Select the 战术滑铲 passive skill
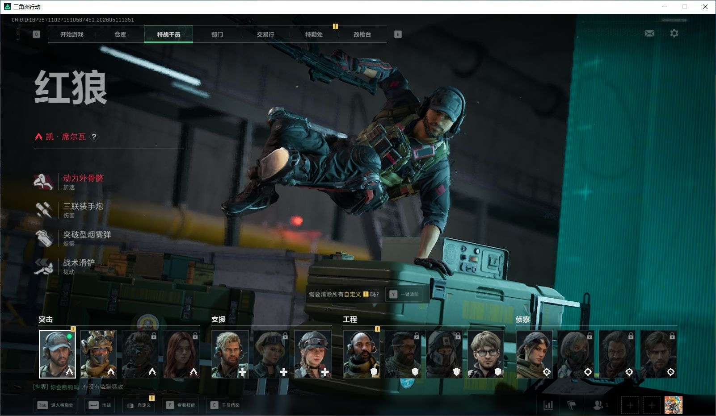 coord(65,266)
